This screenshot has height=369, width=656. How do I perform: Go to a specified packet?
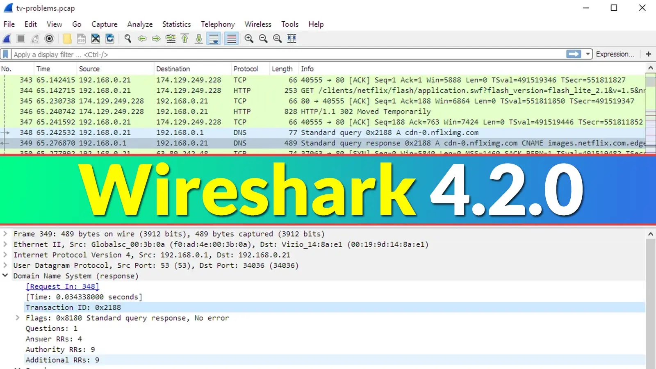point(171,39)
